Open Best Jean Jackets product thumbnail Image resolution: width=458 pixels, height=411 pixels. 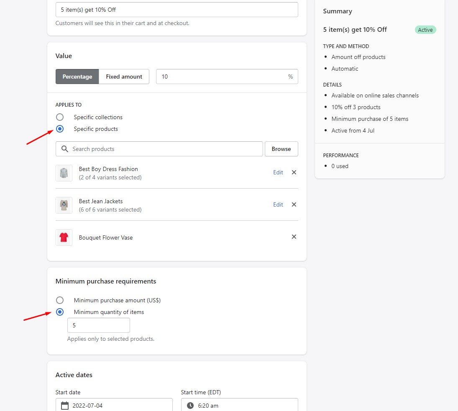[x=64, y=205]
